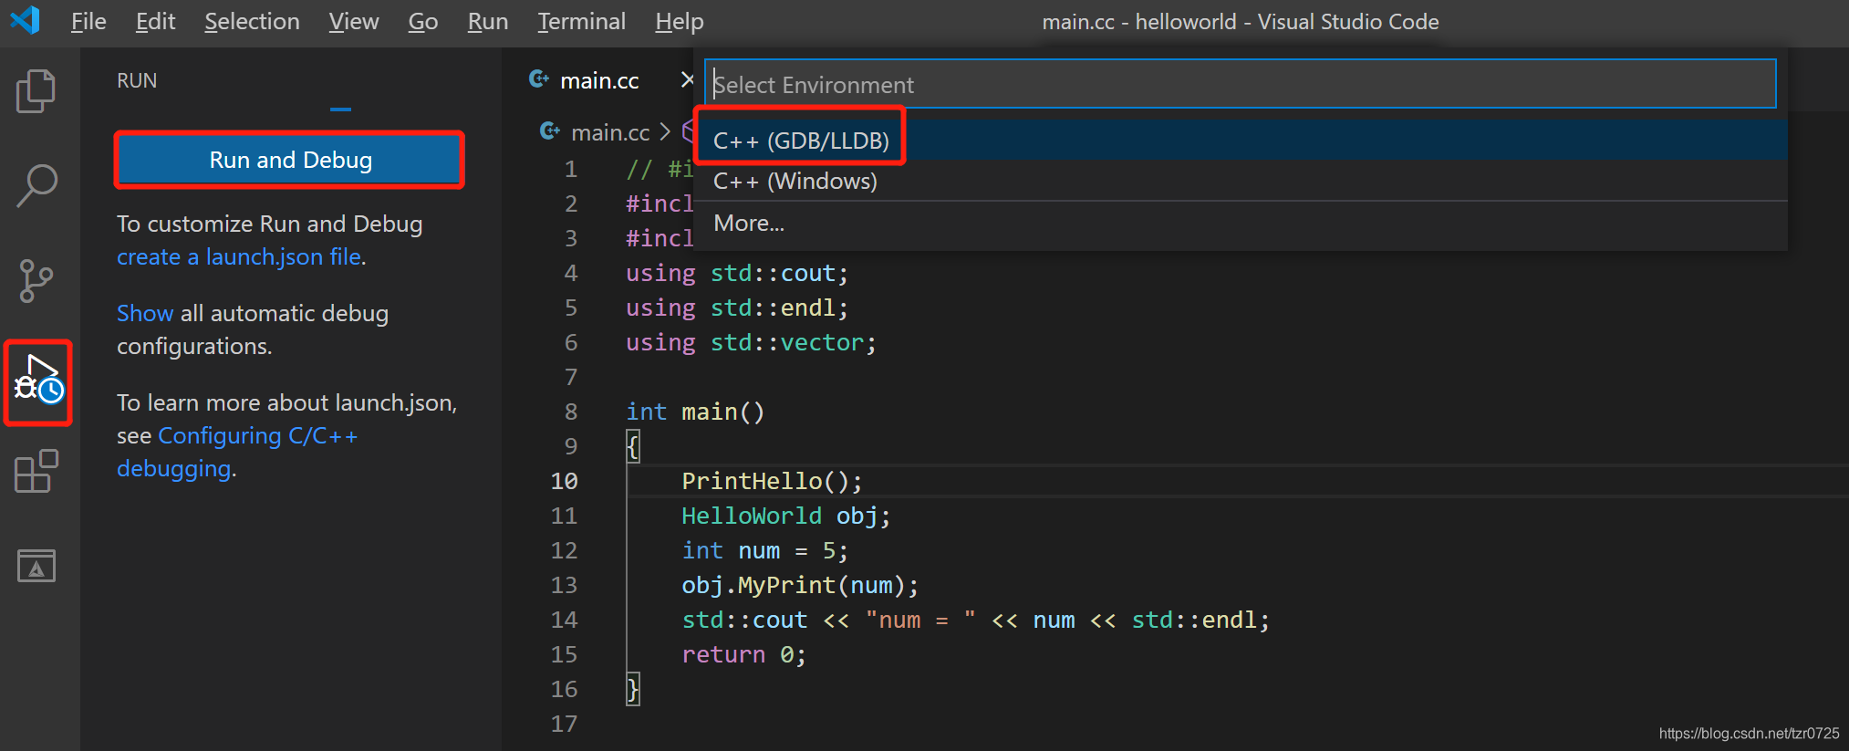The height and width of the screenshot is (751, 1849).
Task: Click main.cc in the breadcrumb
Action: 610,132
